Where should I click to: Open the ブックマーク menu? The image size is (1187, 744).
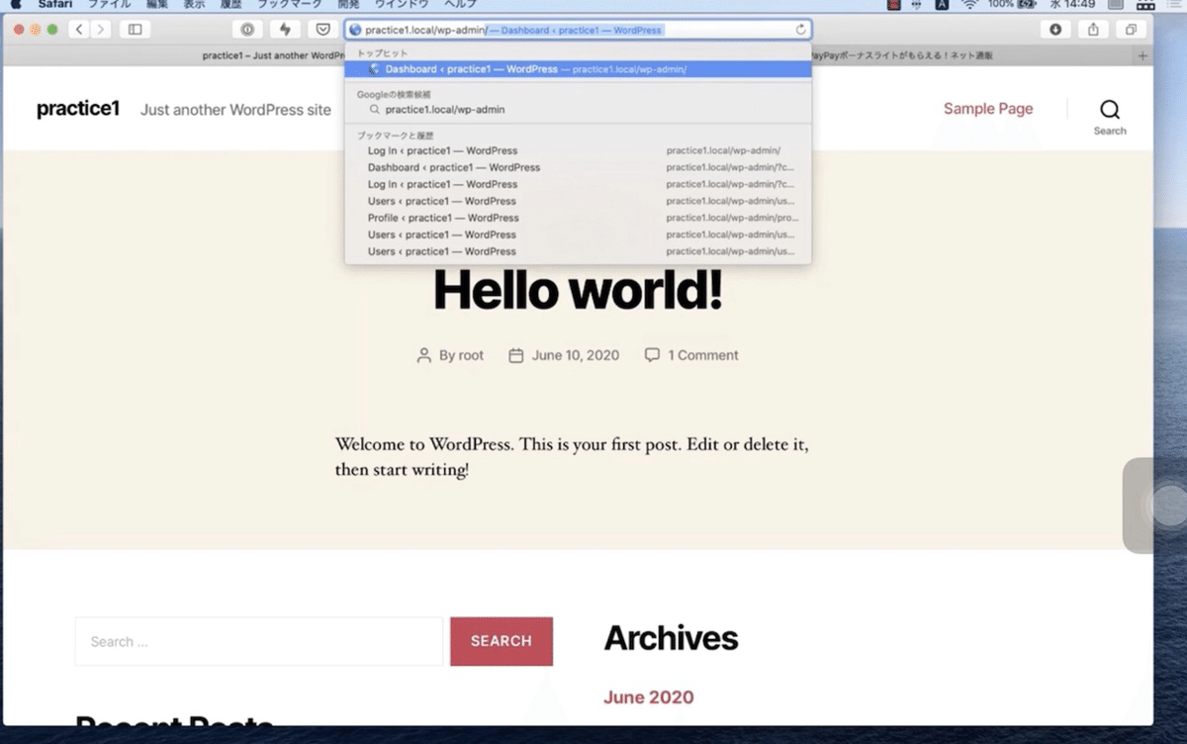click(290, 5)
